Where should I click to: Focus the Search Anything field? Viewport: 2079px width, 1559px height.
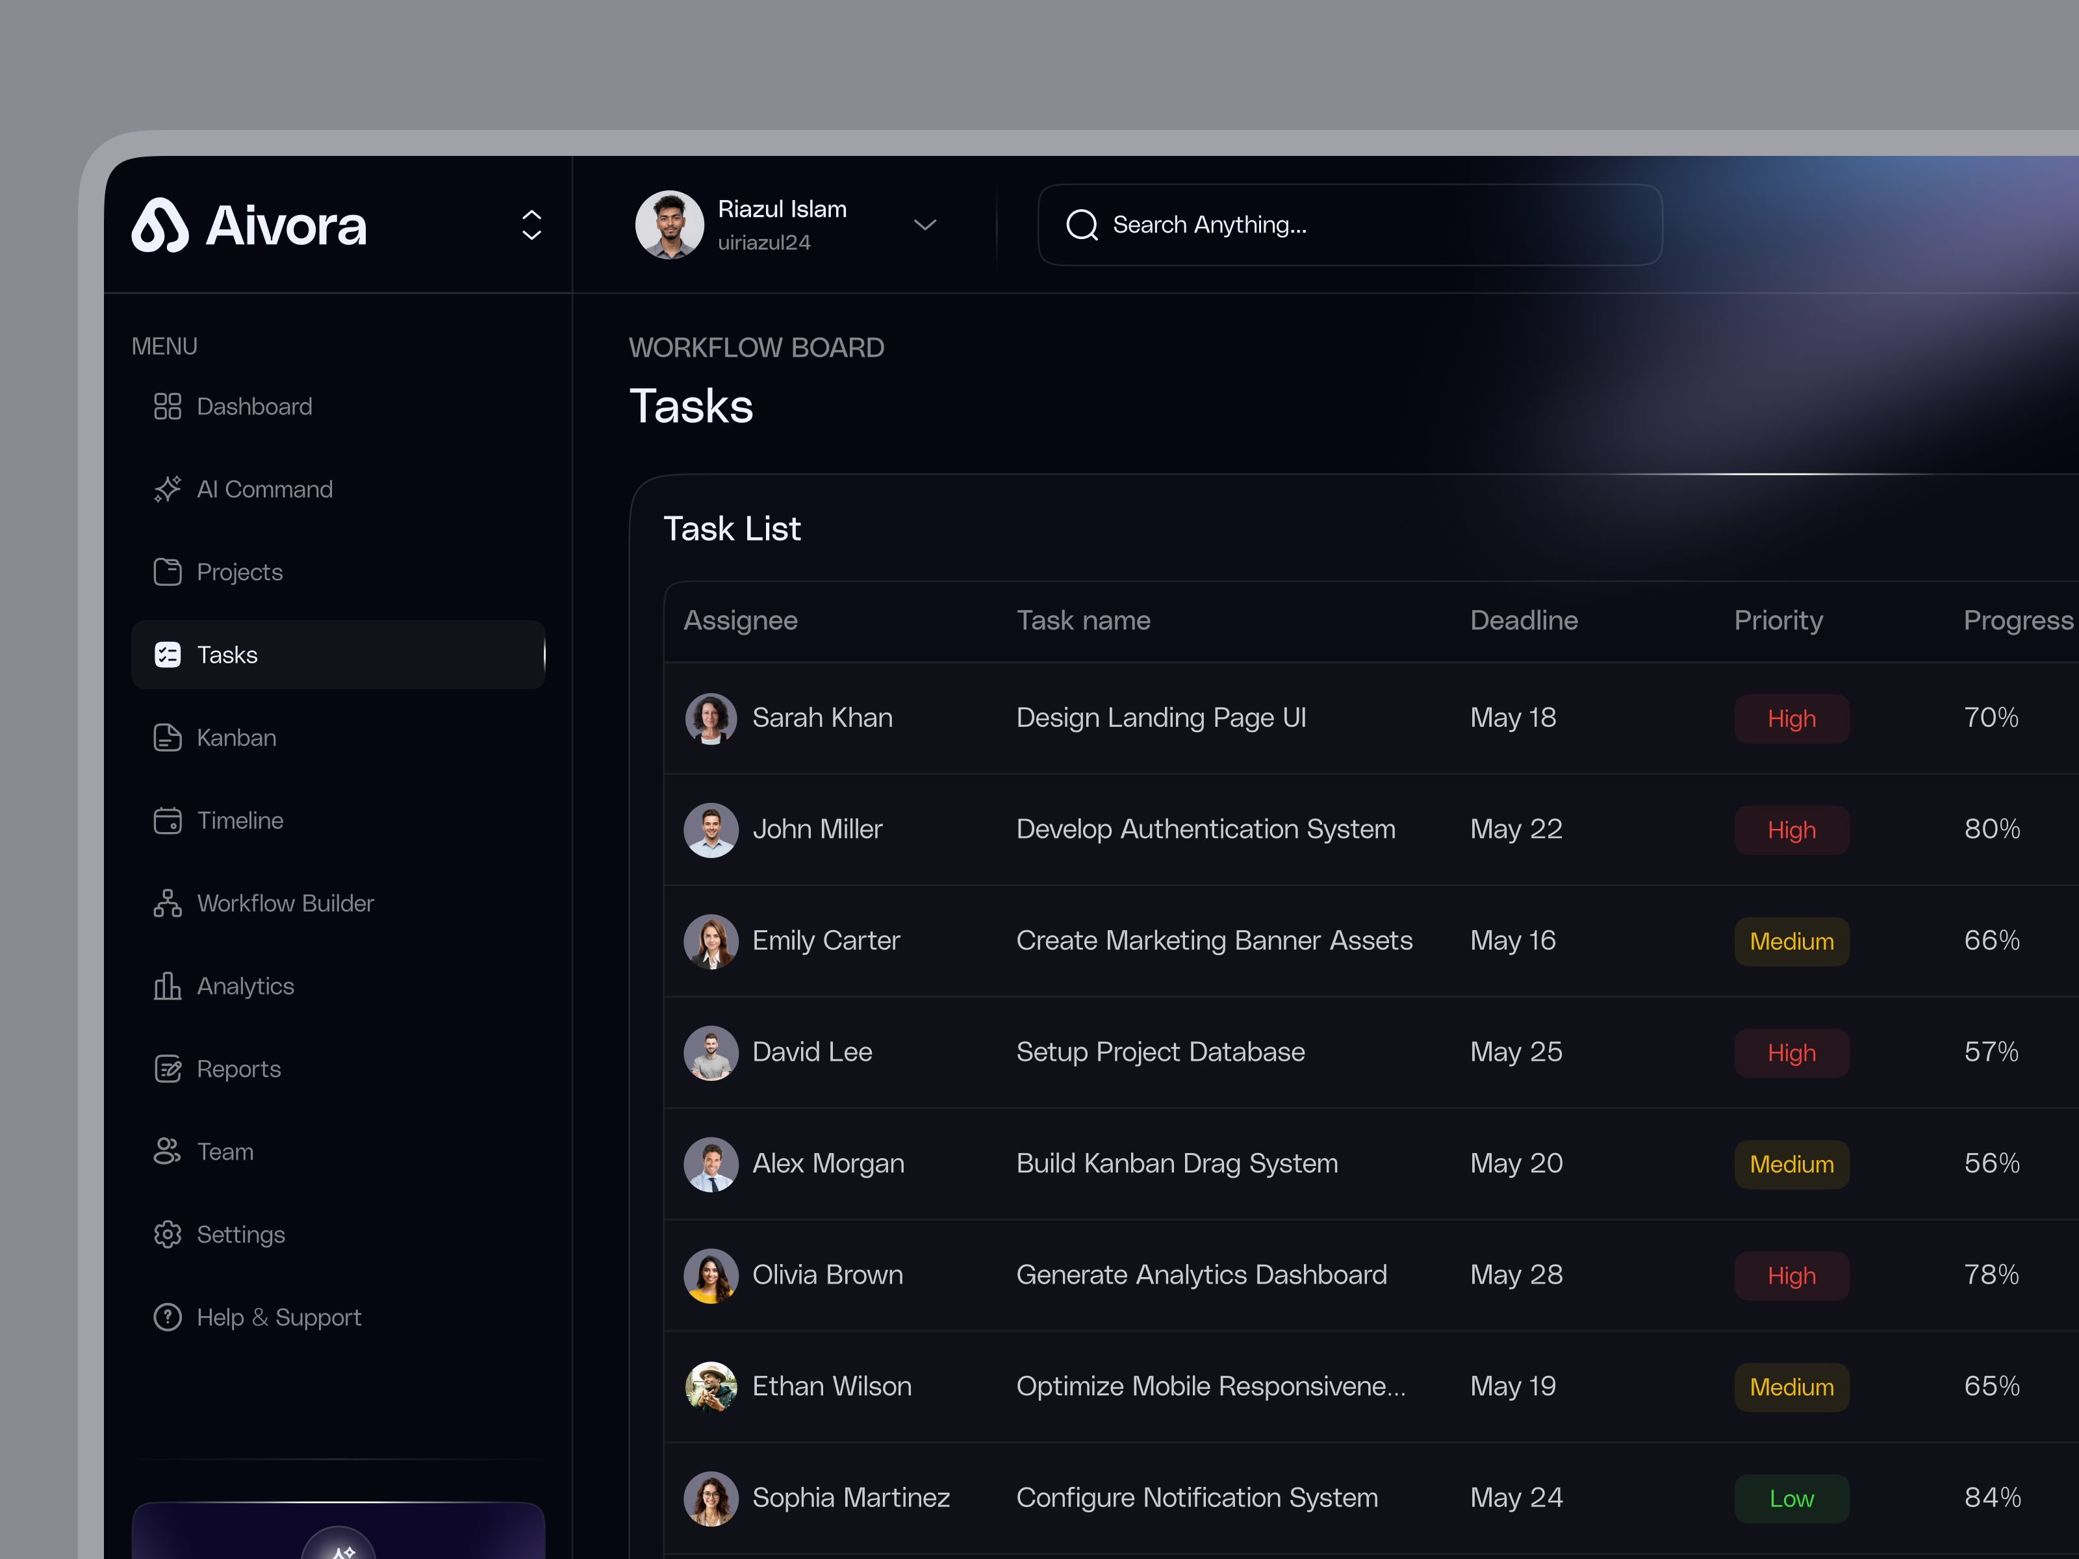coord(1349,225)
